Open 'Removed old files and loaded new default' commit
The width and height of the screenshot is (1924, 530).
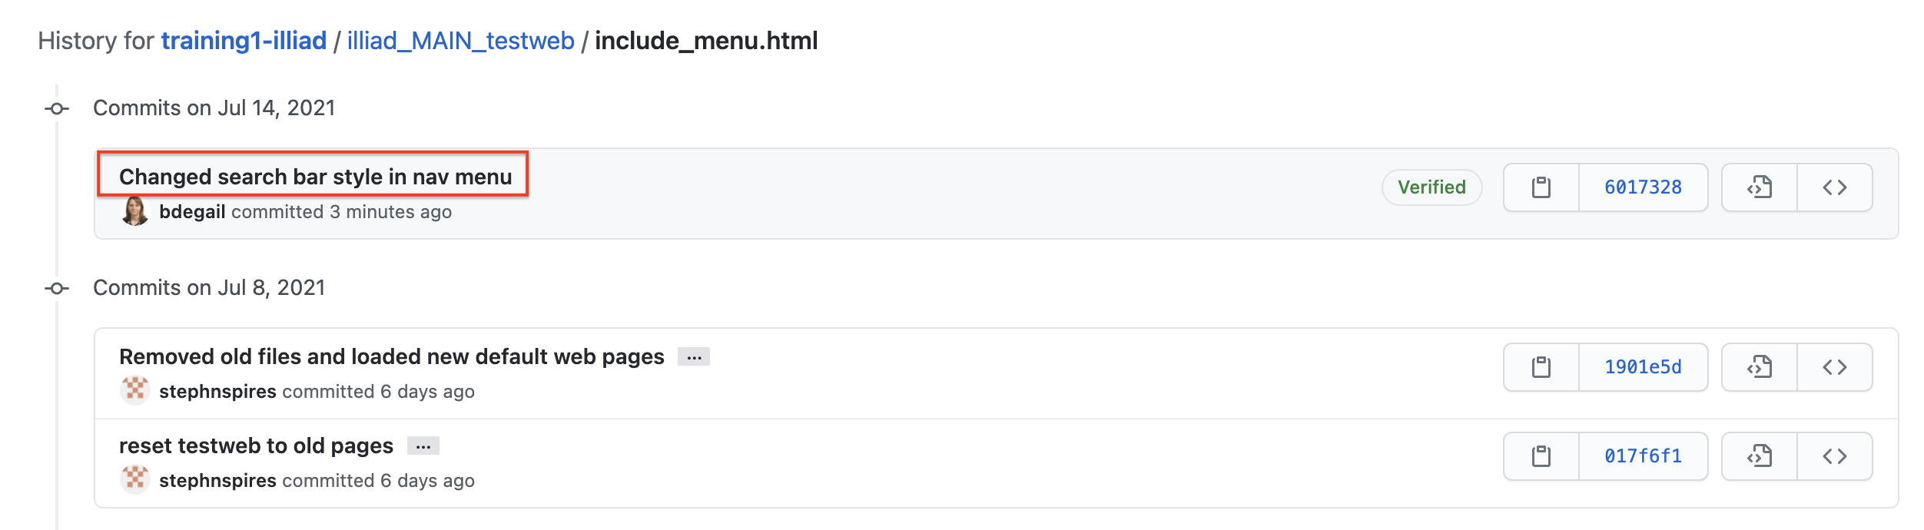click(x=391, y=356)
